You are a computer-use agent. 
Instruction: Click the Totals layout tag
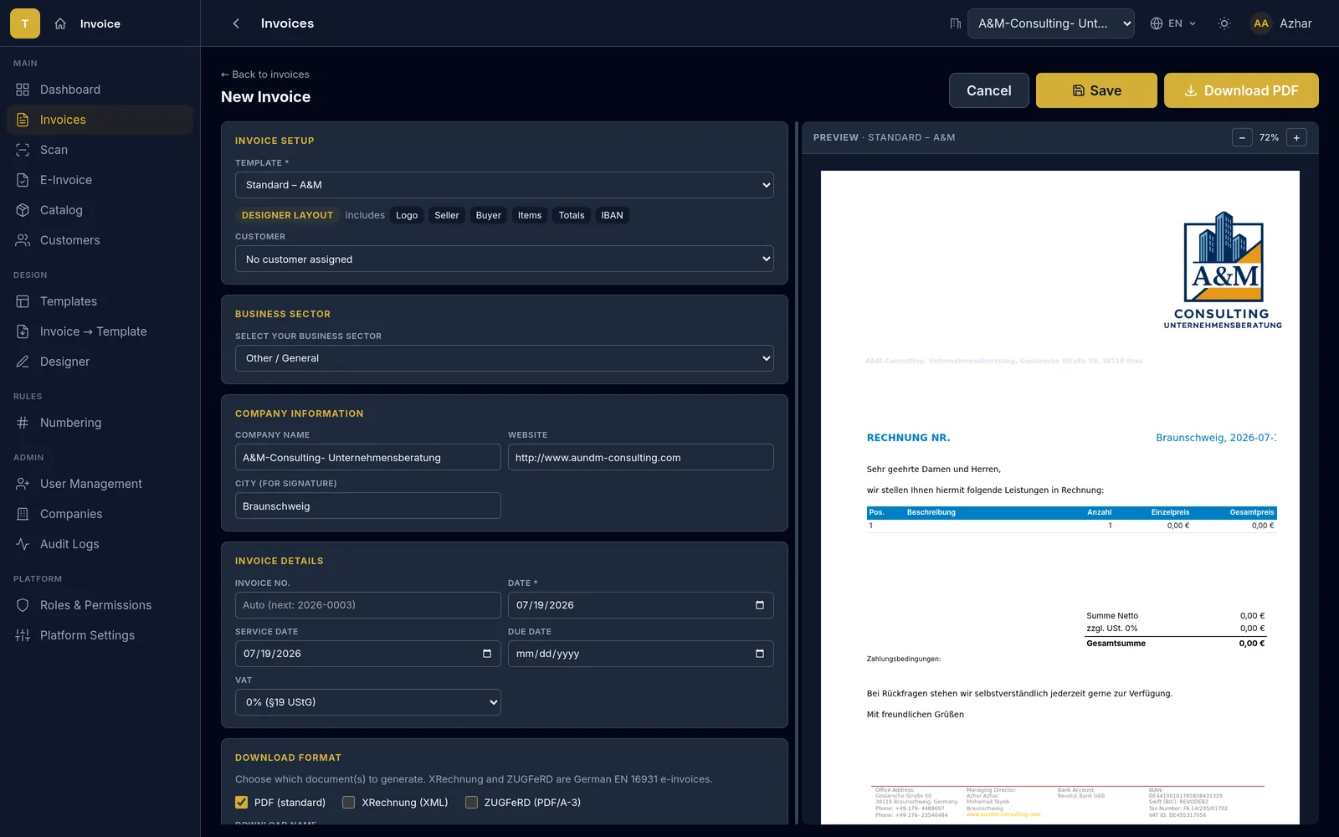[x=572, y=215]
